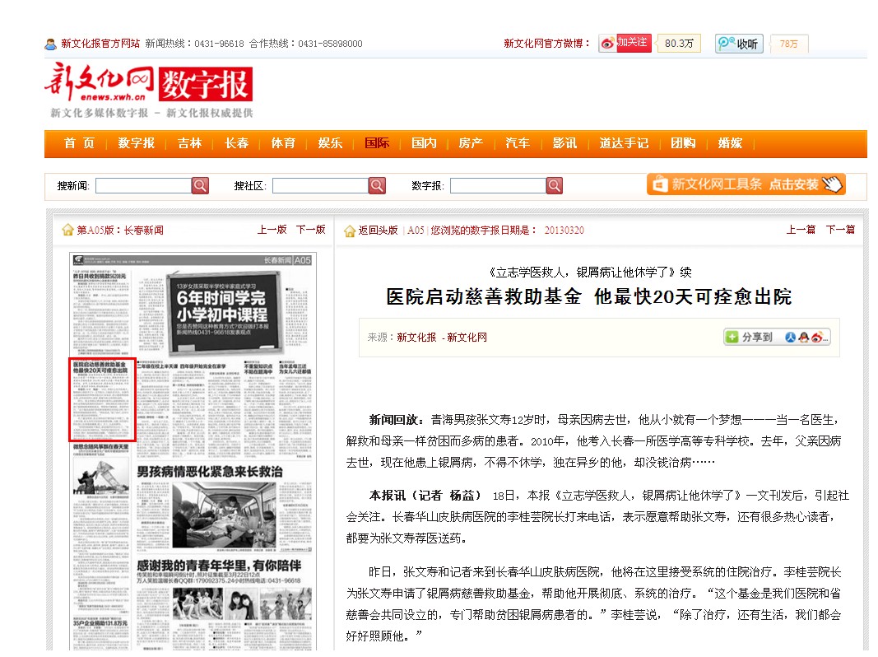The width and height of the screenshot is (878, 657).
Task: Click the 搜新闻 search magnifier icon
Action: point(200,186)
